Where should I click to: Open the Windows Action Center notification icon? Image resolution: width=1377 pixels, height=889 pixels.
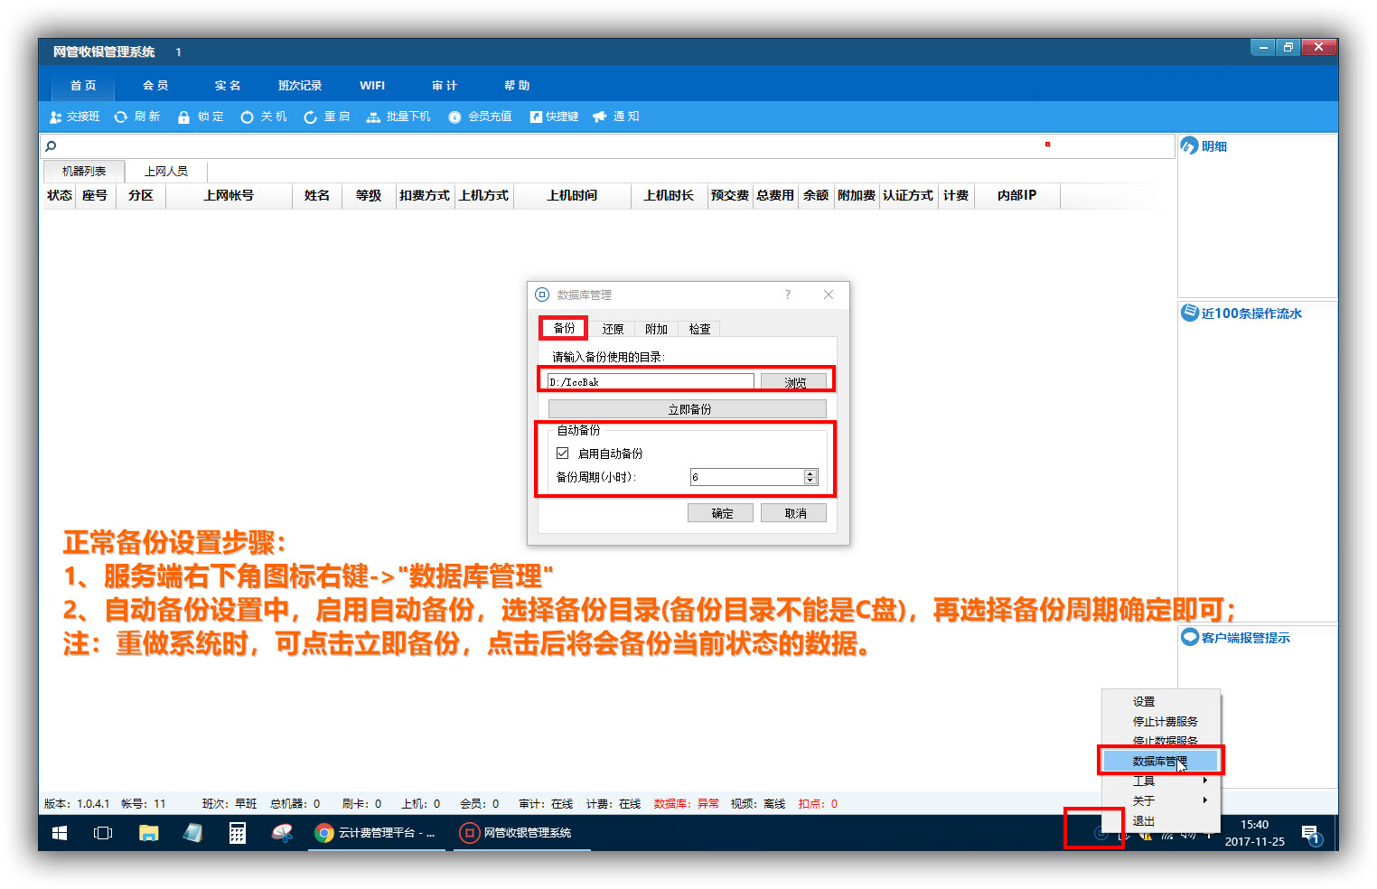(1311, 833)
